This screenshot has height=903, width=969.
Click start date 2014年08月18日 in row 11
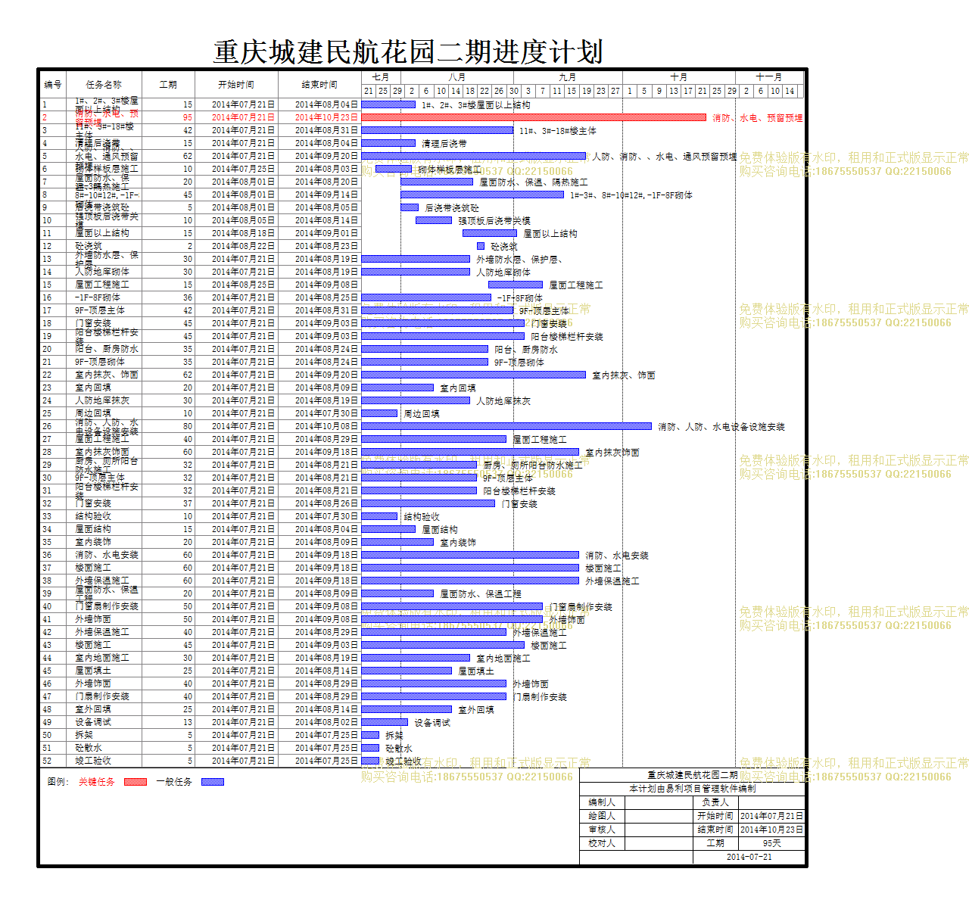(243, 233)
